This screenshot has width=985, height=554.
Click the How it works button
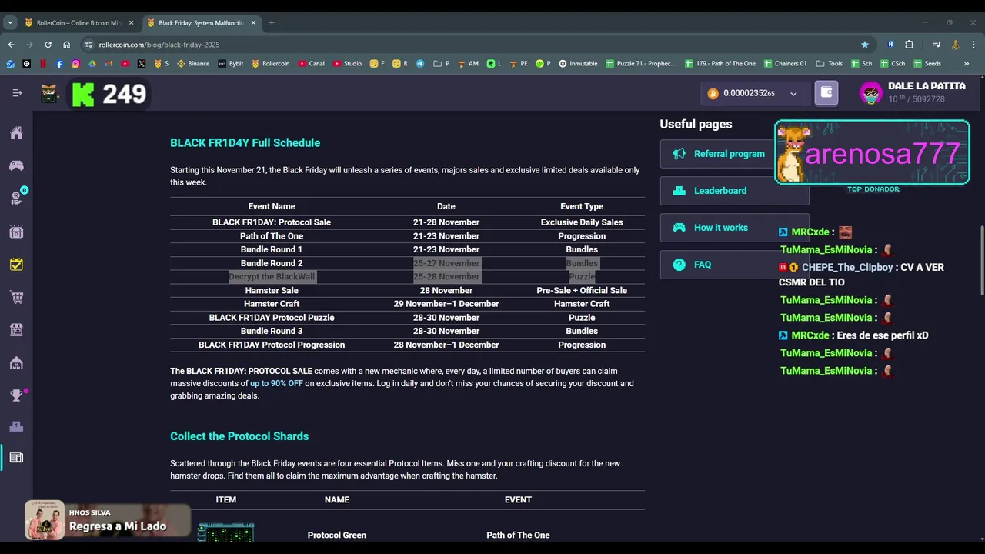[x=720, y=228]
